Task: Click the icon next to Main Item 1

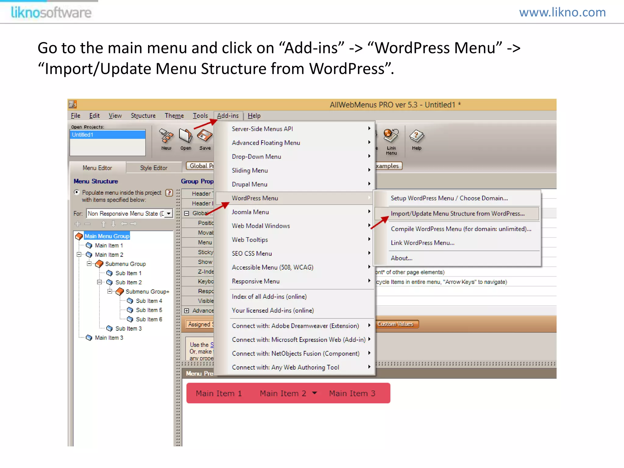Action: 89,245
